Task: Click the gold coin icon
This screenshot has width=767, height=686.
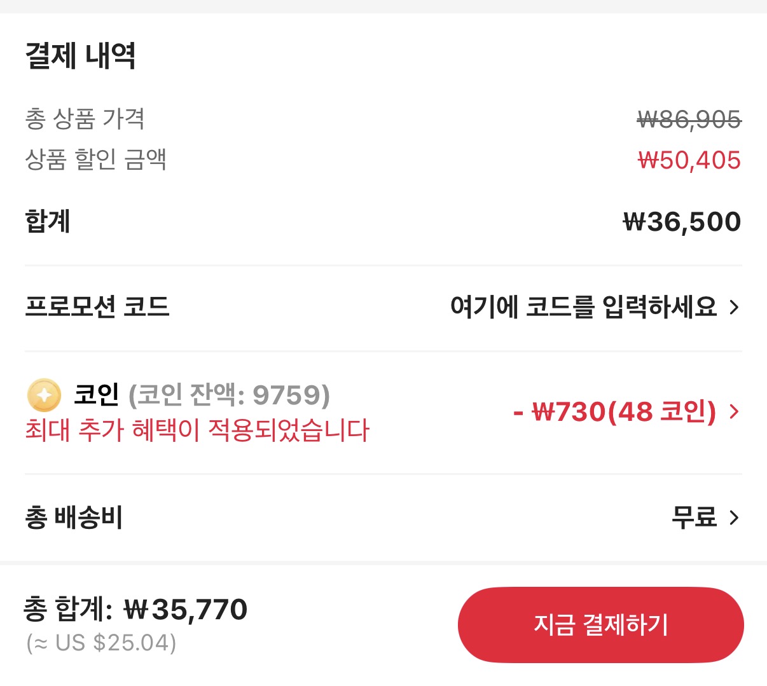Action: (44, 395)
